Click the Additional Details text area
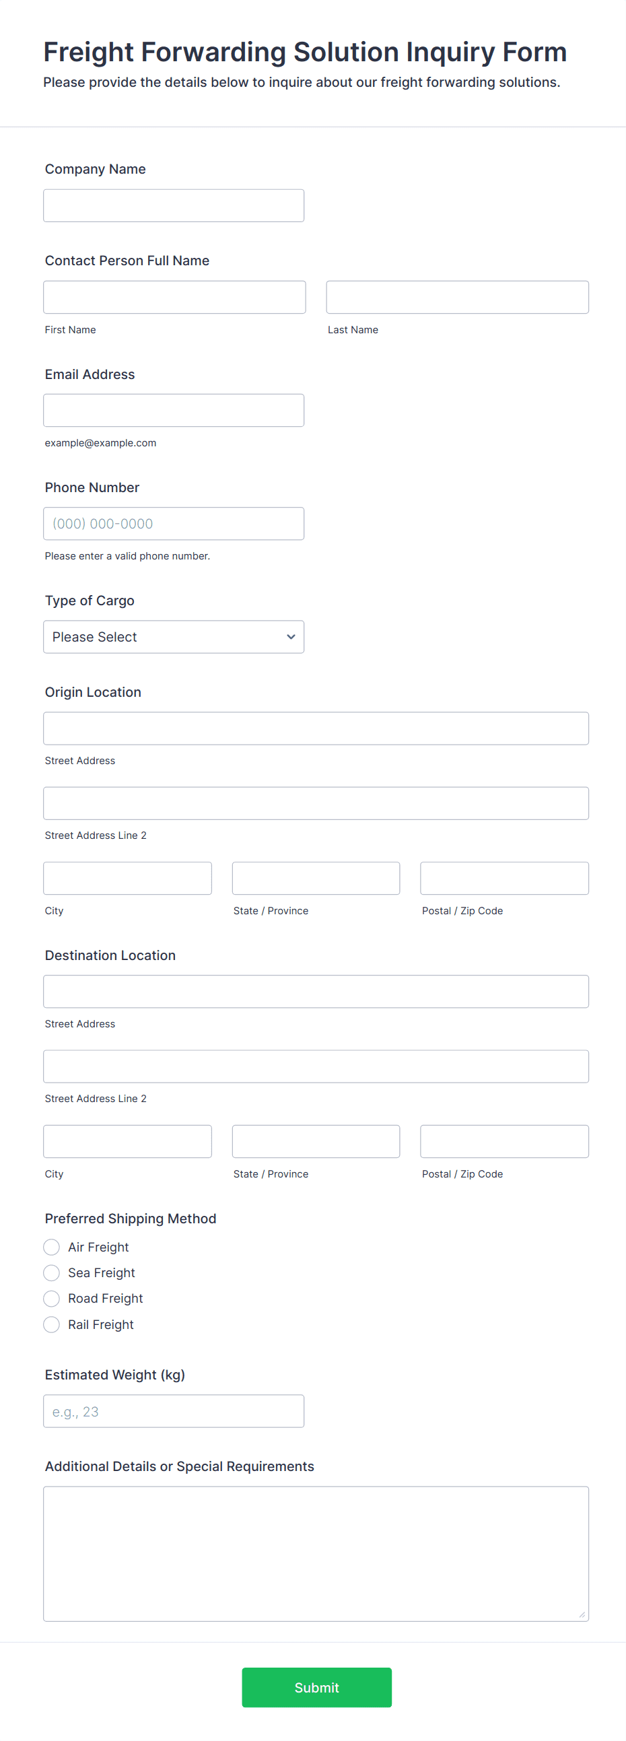The width and height of the screenshot is (626, 1741). click(316, 1553)
